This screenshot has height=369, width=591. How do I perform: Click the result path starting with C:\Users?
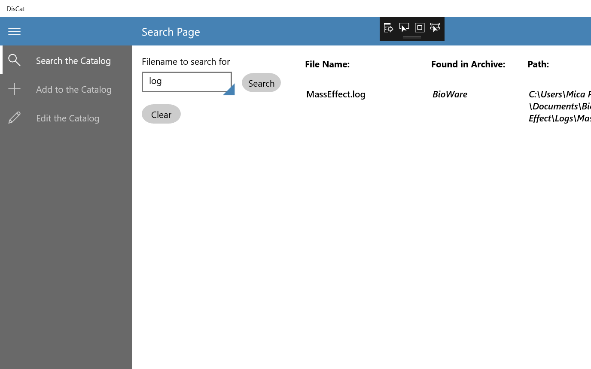point(560,106)
